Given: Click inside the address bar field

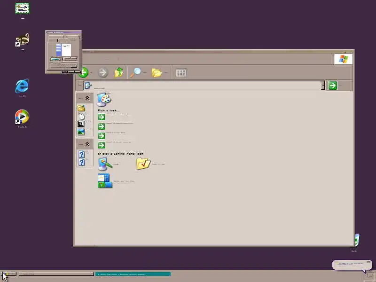Looking at the screenshot, I should tap(204, 86).
